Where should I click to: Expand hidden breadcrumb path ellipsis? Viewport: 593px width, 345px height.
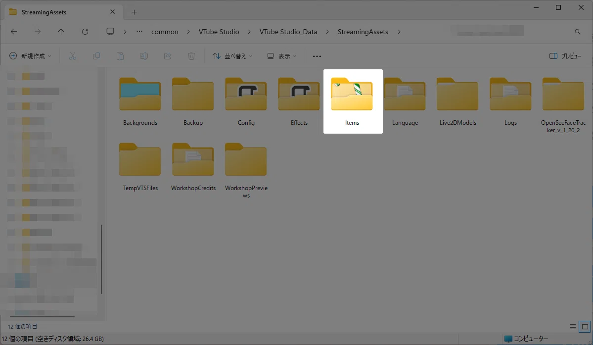[x=139, y=32]
